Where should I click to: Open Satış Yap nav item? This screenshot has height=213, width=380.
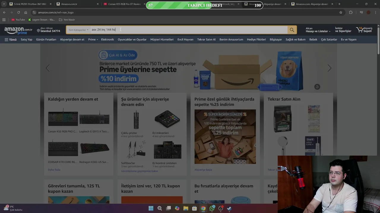point(26,39)
